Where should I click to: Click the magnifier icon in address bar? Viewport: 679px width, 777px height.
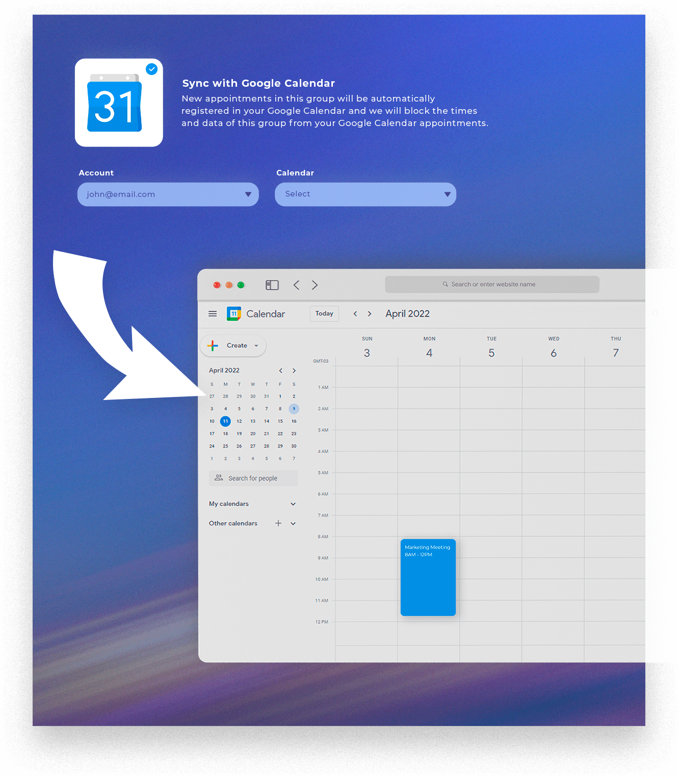(x=445, y=284)
